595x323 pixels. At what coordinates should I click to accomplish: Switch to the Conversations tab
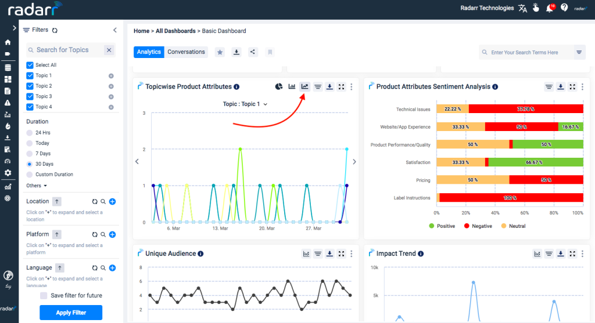point(186,52)
